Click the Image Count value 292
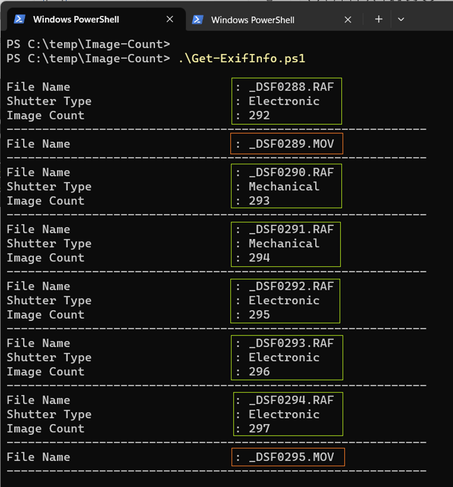453x487 pixels. [x=259, y=115]
